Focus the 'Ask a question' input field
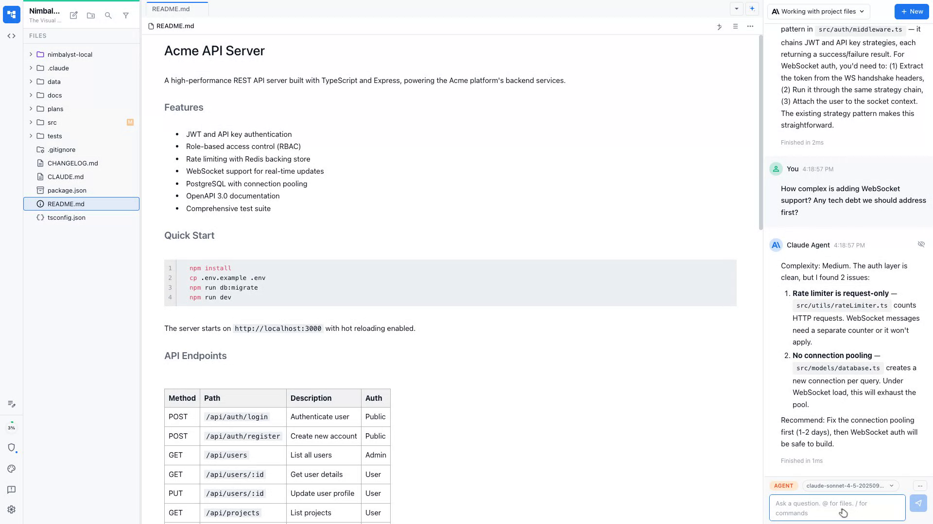933x524 pixels. click(837, 508)
